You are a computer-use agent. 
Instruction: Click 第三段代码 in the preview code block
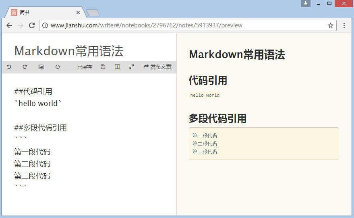coord(205,152)
